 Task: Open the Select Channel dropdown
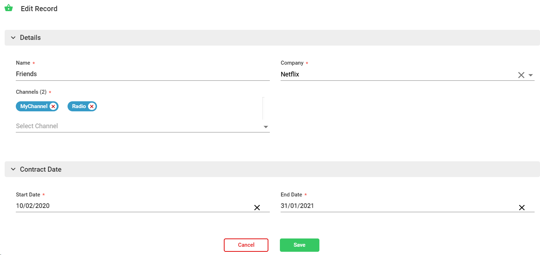coord(266,127)
